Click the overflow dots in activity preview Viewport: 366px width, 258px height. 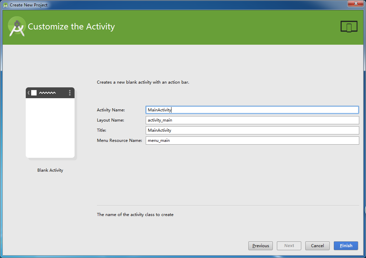[70, 93]
